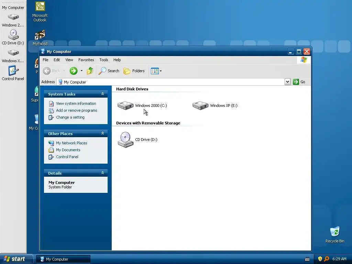Click Windows XP drive in left desktop bar
The width and height of the screenshot is (352, 264).
[13, 56]
